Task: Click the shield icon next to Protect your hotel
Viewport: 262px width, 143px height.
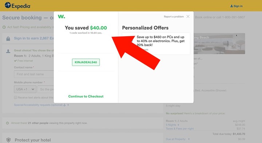Action: point(8,140)
